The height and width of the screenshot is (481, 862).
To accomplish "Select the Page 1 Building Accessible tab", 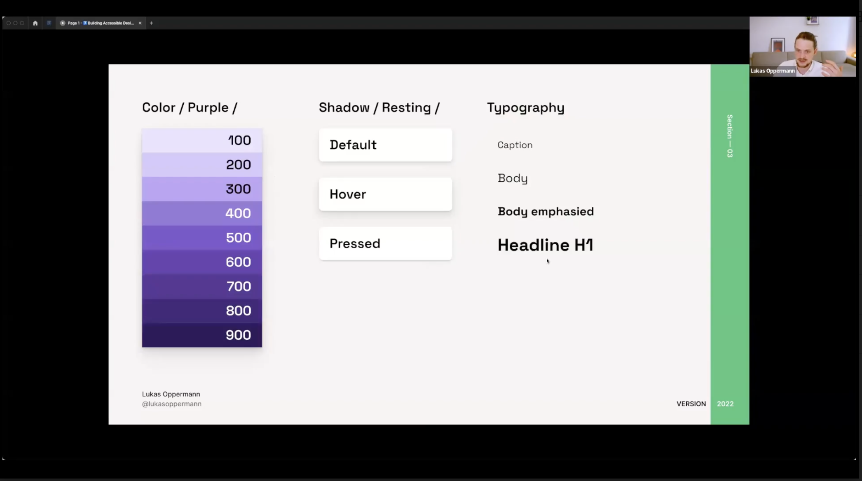I will (101, 23).
